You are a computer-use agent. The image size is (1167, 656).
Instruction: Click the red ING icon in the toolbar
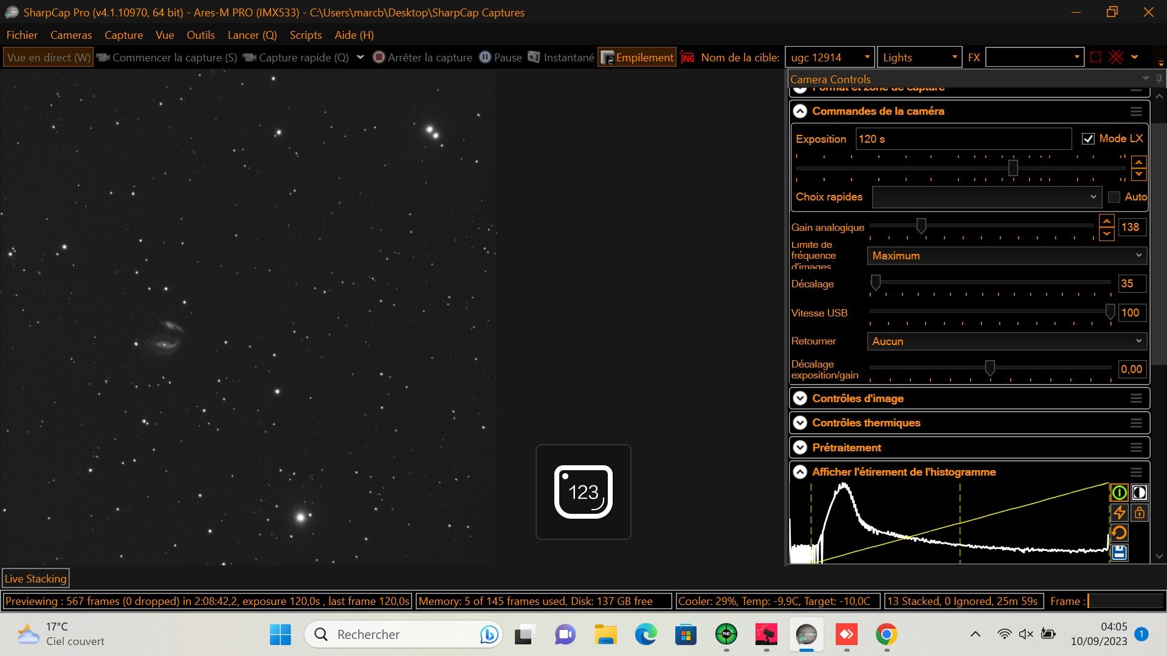click(687, 58)
